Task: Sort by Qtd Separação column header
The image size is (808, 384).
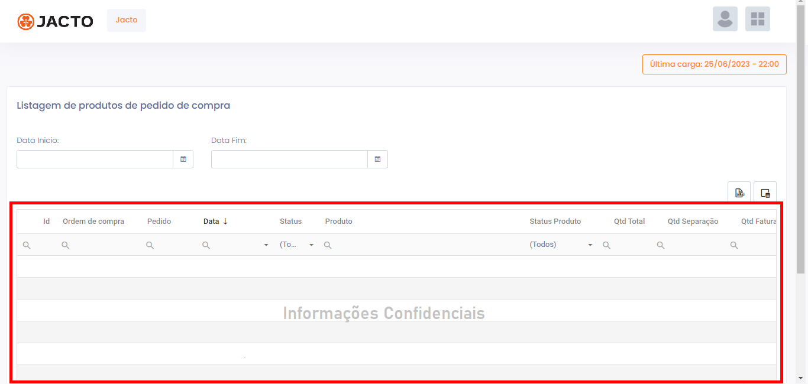Action: [x=693, y=222]
